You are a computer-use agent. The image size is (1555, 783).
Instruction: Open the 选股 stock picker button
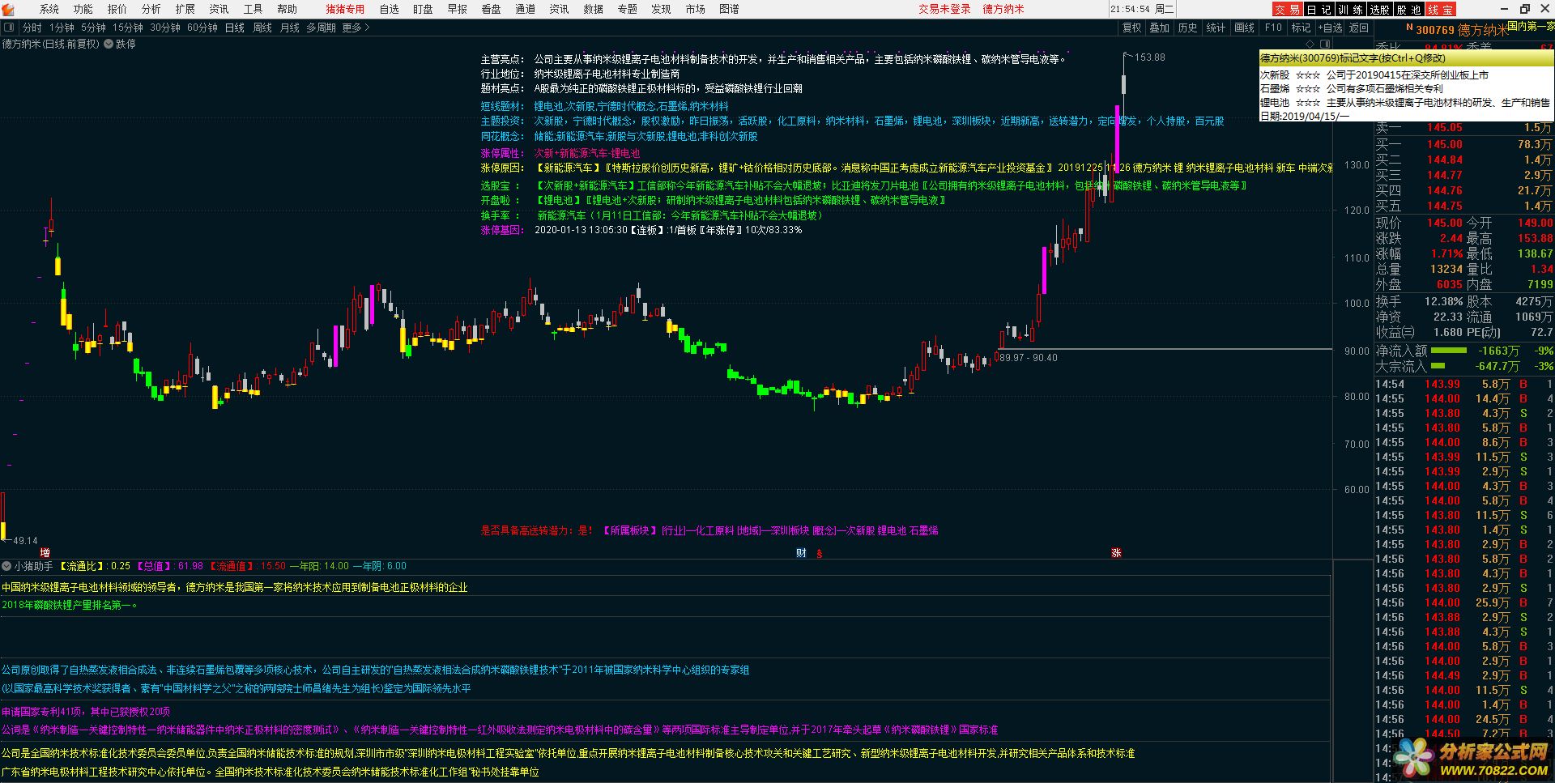[1380, 9]
